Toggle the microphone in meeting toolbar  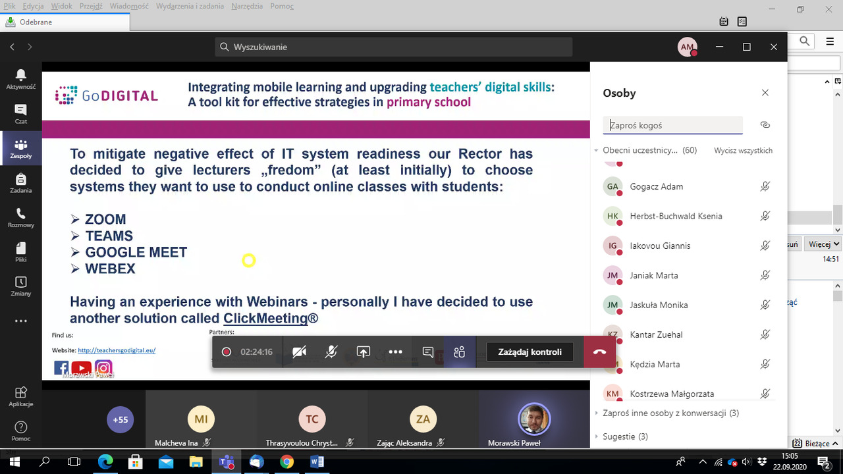point(331,352)
